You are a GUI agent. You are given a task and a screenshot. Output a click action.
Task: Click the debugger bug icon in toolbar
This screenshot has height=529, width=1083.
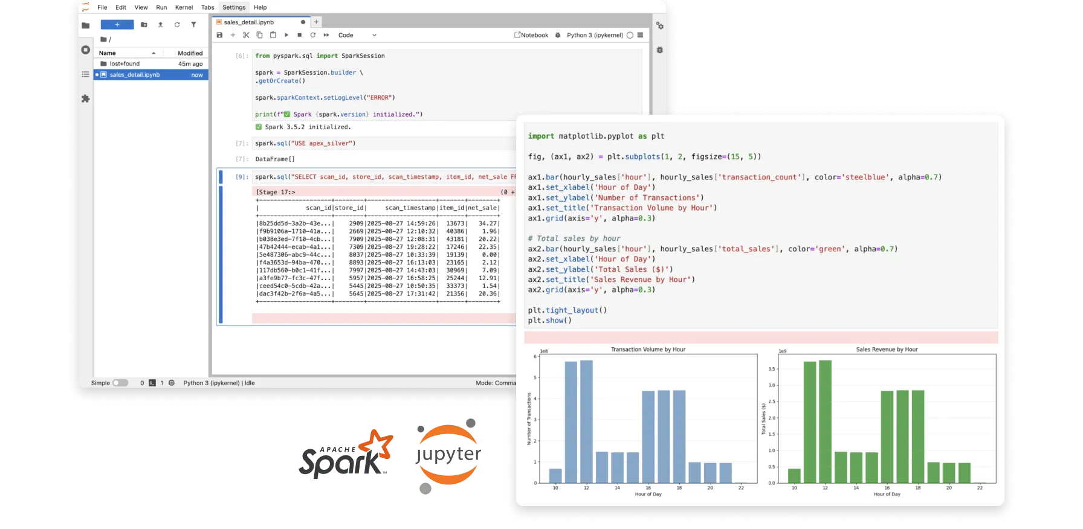[558, 35]
